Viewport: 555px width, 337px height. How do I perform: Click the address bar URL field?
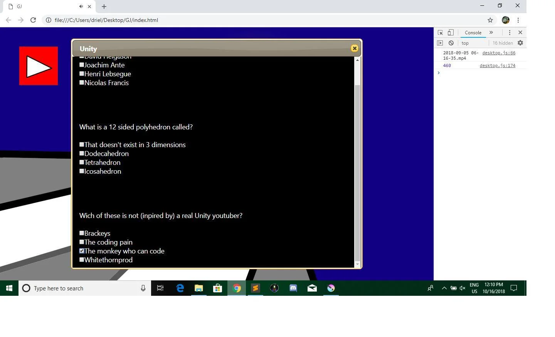pos(266,20)
